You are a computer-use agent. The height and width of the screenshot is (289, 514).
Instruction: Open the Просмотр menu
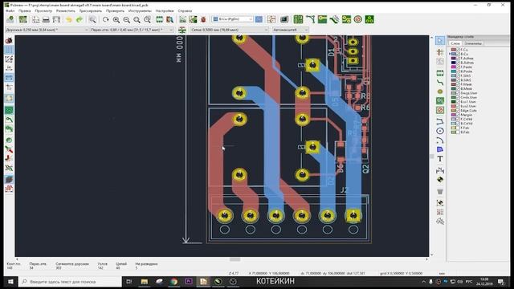point(43,10)
